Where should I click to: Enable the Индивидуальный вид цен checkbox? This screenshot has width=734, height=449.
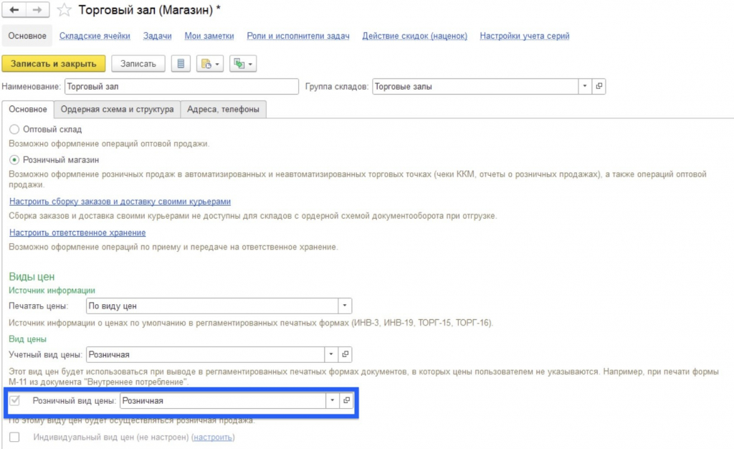coord(14,437)
